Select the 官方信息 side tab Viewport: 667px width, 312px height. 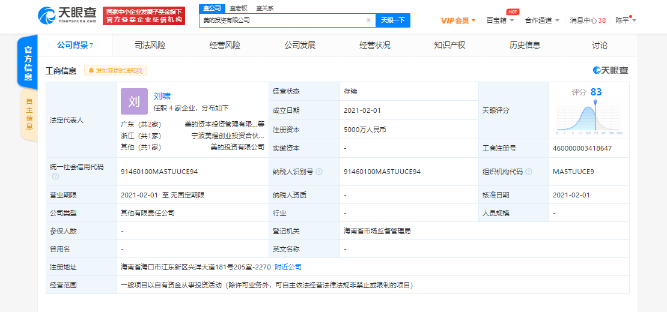point(28,63)
